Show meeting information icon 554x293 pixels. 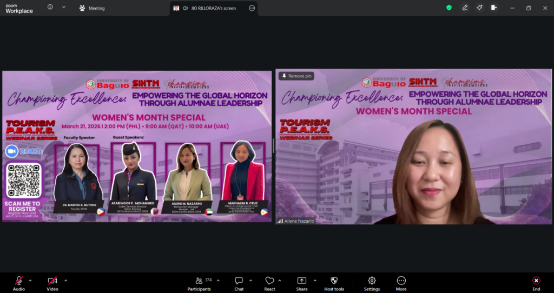pos(50,7)
